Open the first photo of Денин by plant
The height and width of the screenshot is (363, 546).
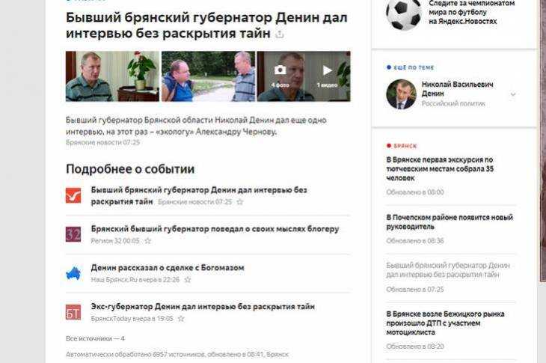(x=112, y=76)
